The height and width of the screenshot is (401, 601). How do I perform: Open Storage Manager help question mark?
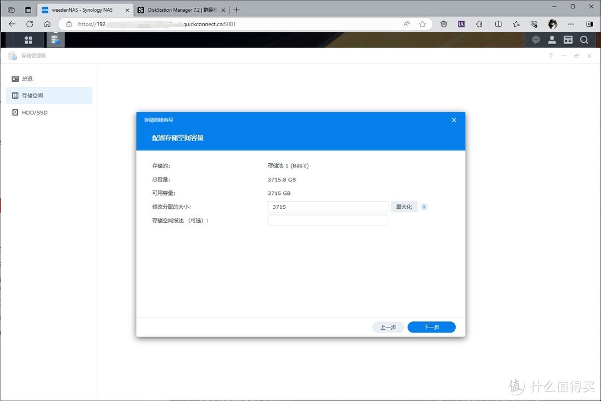click(x=551, y=56)
